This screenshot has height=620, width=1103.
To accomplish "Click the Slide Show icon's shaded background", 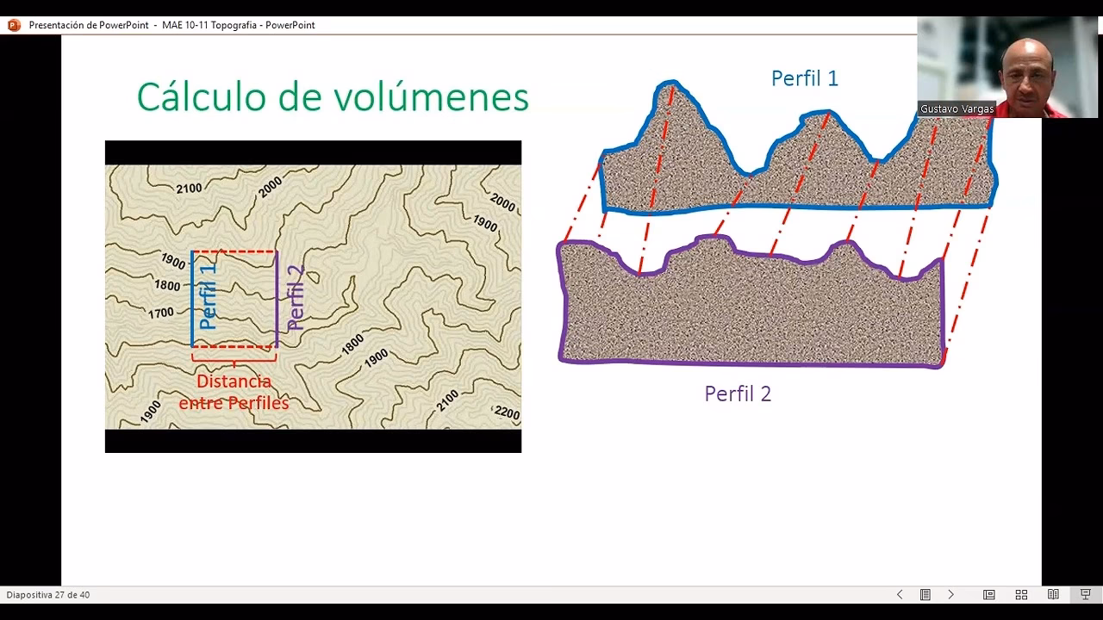I will click(x=1085, y=594).
